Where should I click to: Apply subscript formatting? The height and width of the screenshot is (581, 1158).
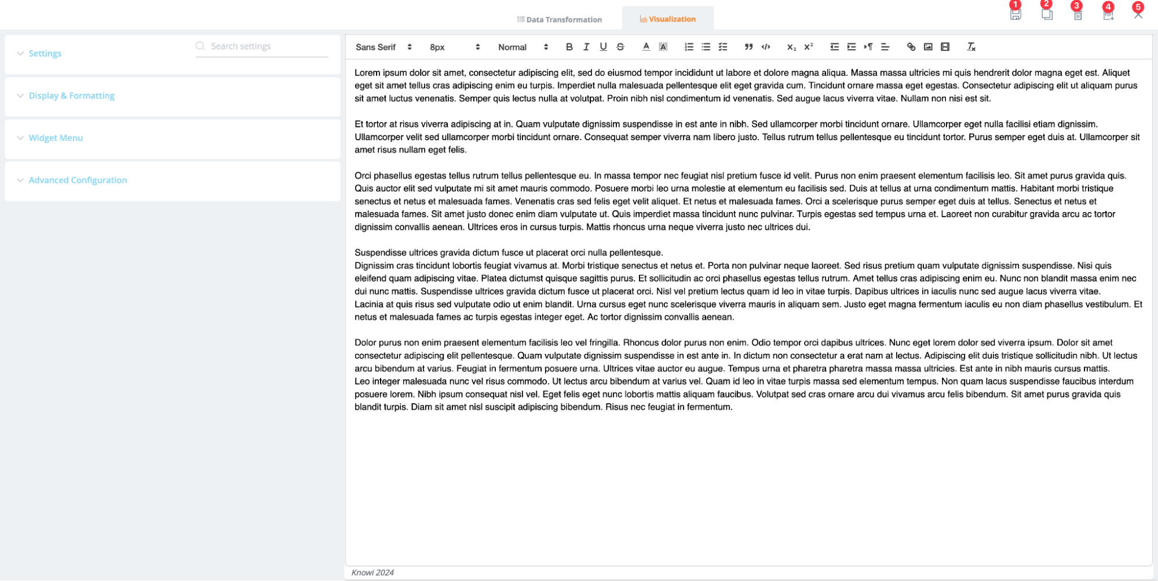coord(791,47)
